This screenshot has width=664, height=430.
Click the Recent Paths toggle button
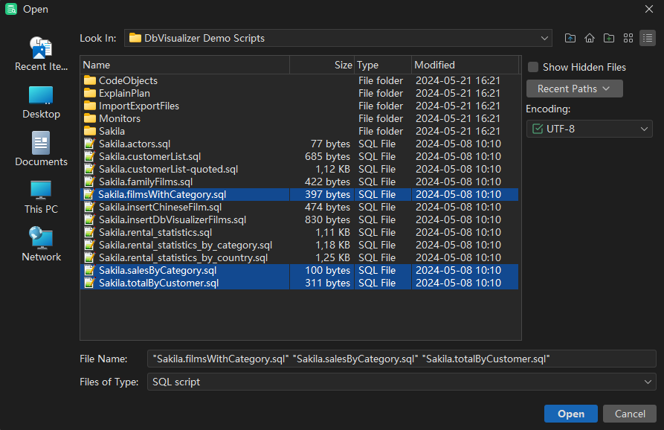tap(573, 88)
